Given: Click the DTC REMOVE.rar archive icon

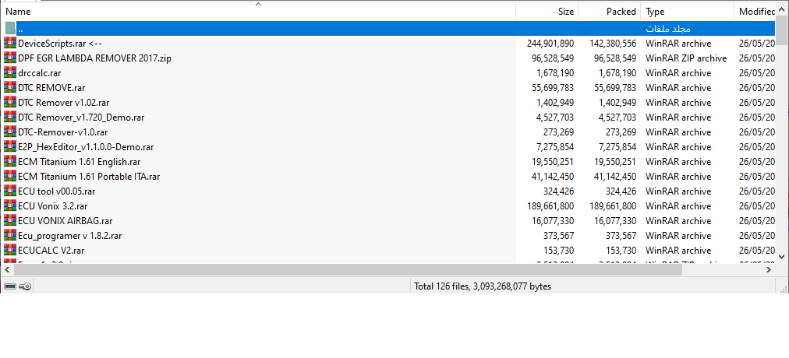Looking at the screenshot, I should click(10, 88).
